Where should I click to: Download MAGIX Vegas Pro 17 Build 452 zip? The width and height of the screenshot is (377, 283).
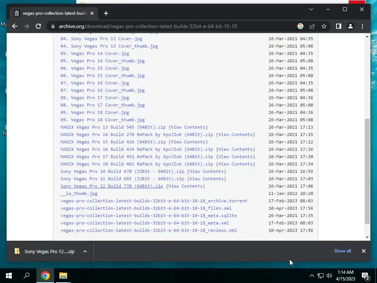point(137,157)
